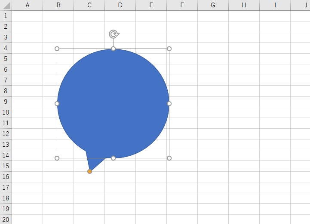Select column A header
The width and height of the screenshot is (310, 224).
(27, 5)
